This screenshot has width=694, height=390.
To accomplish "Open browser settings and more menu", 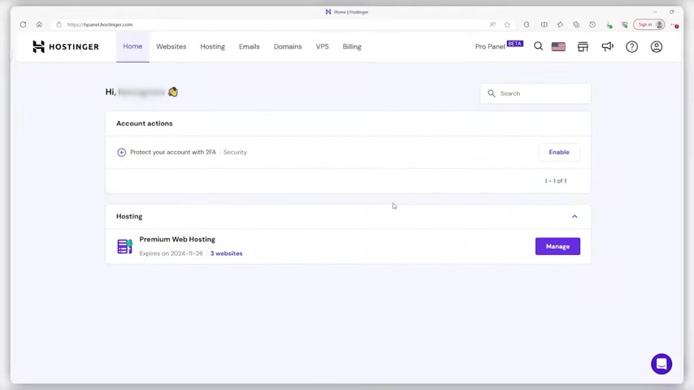I will pos(674,25).
